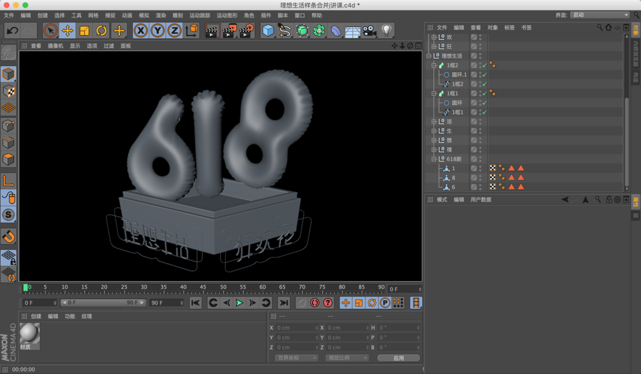Enable the axis L-shaped tool

[x=8, y=181]
